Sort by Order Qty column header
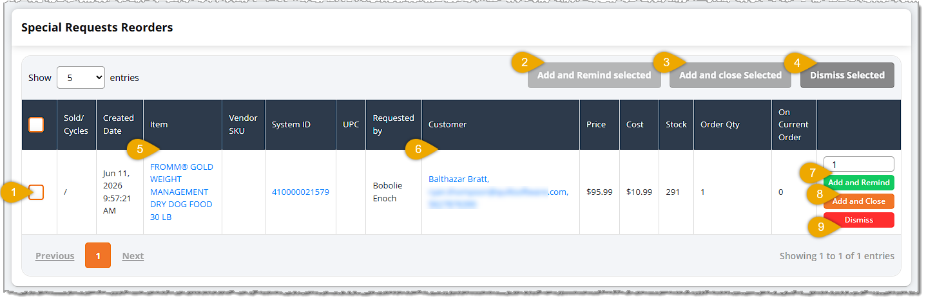The height and width of the screenshot is (301, 926). click(x=733, y=125)
